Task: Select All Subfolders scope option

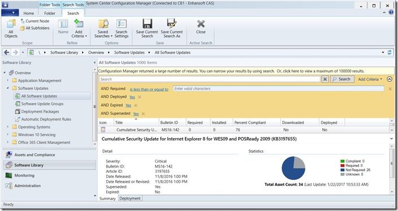Action: point(35,28)
